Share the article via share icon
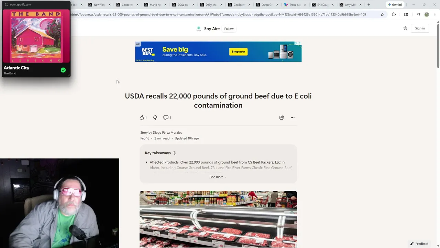This screenshot has height=248, width=440. (x=282, y=117)
